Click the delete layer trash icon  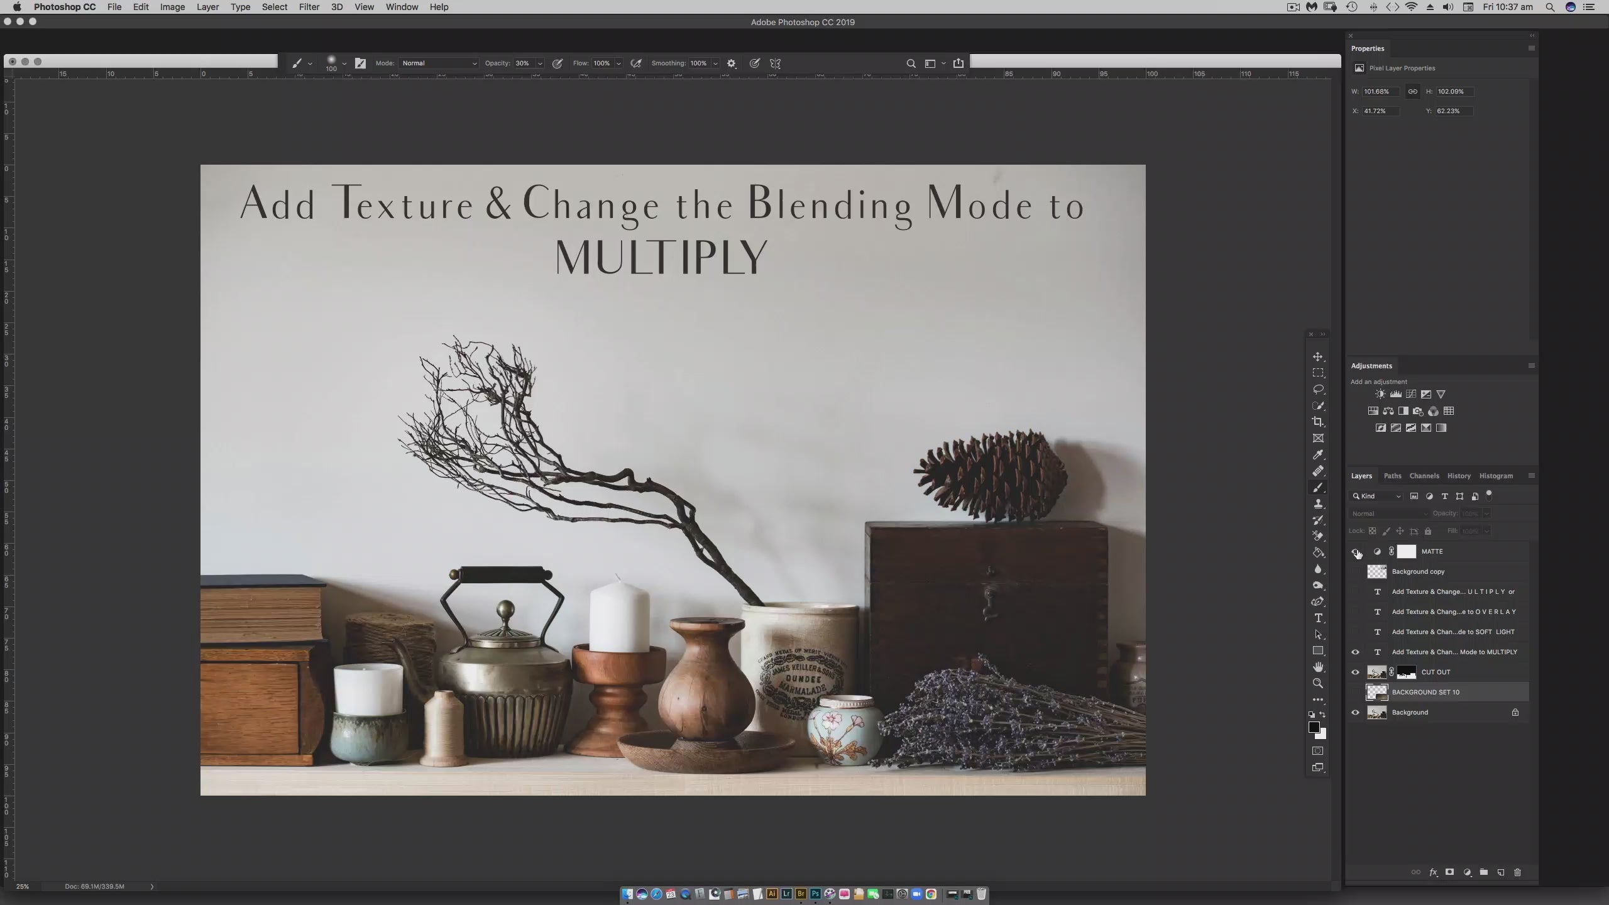click(x=1517, y=872)
